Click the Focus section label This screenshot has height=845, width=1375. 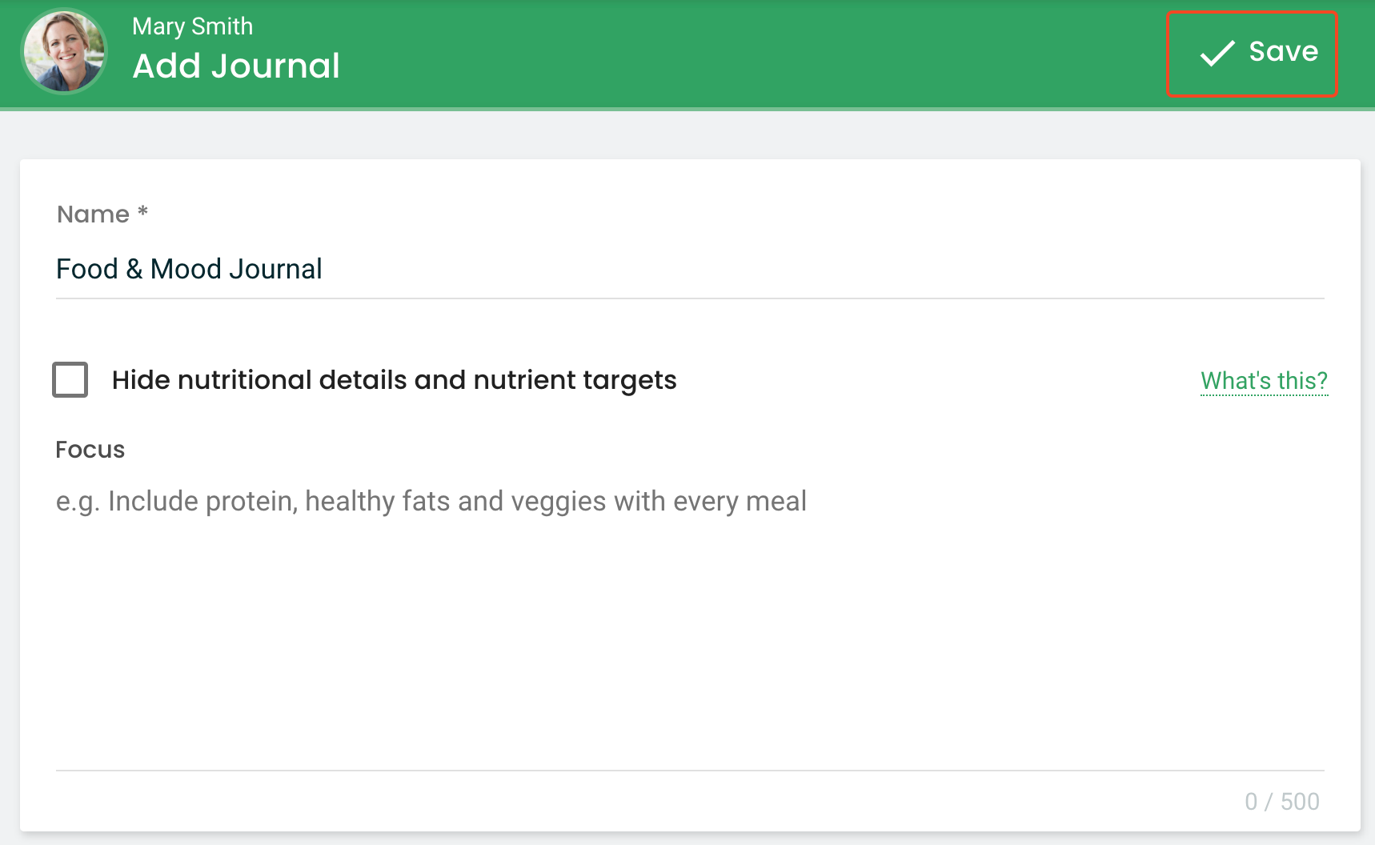point(90,450)
